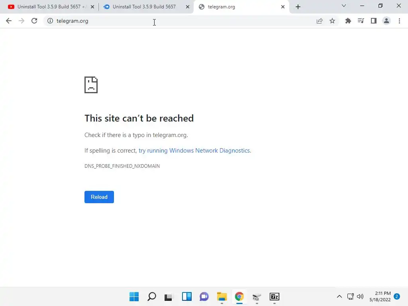Open the Windows Start menu
The width and height of the screenshot is (408, 306).
(134, 296)
